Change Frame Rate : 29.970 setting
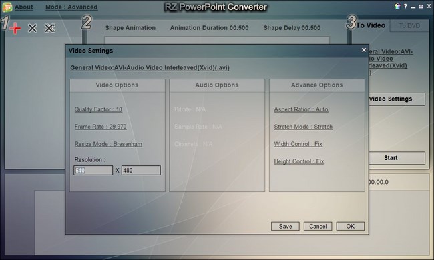Image resolution: width=434 pixels, height=260 pixels. click(100, 127)
